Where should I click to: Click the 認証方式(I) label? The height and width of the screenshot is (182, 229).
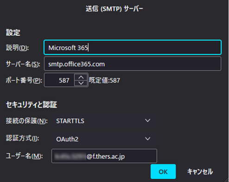(23, 138)
